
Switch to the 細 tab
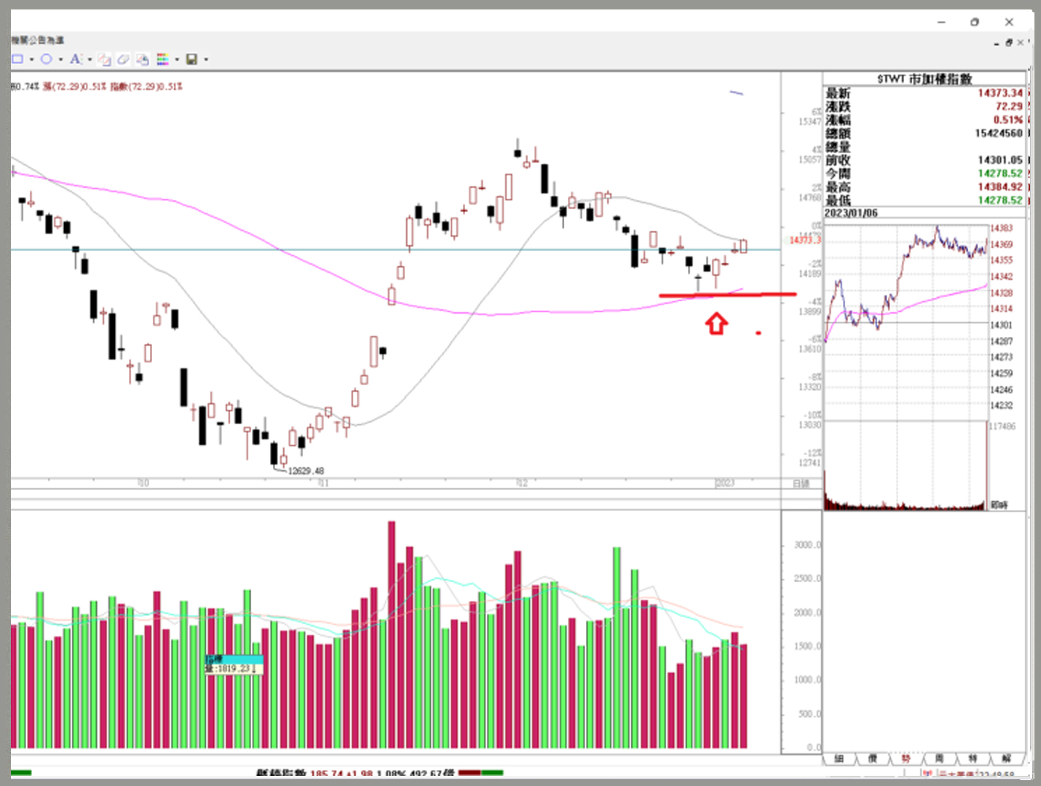click(839, 758)
